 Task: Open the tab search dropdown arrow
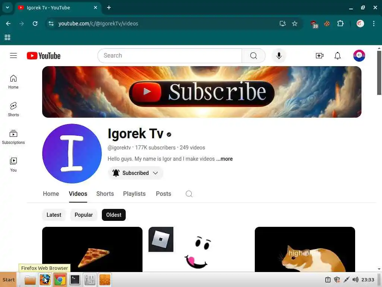[x=7, y=7]
